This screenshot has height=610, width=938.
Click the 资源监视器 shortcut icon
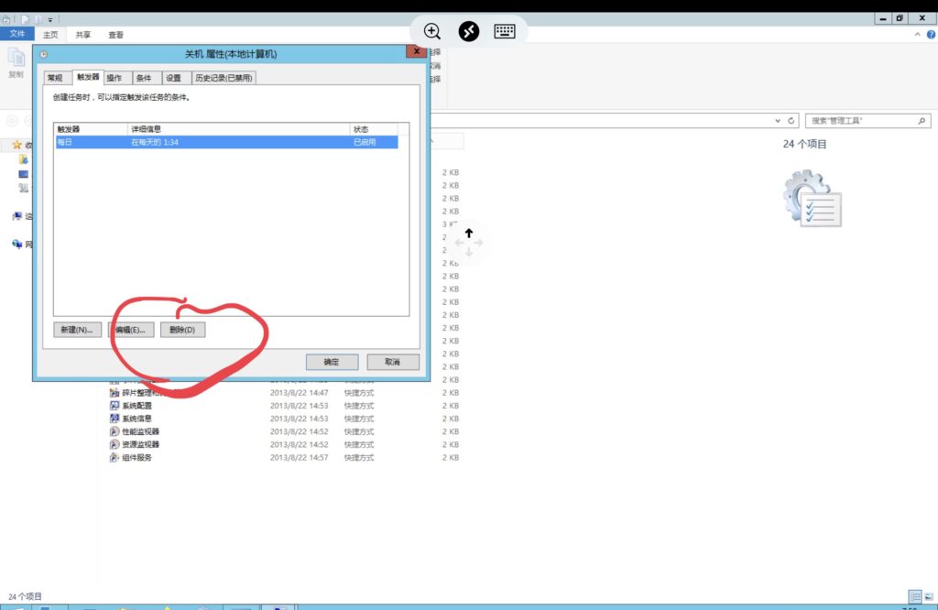tap(115, 444)
